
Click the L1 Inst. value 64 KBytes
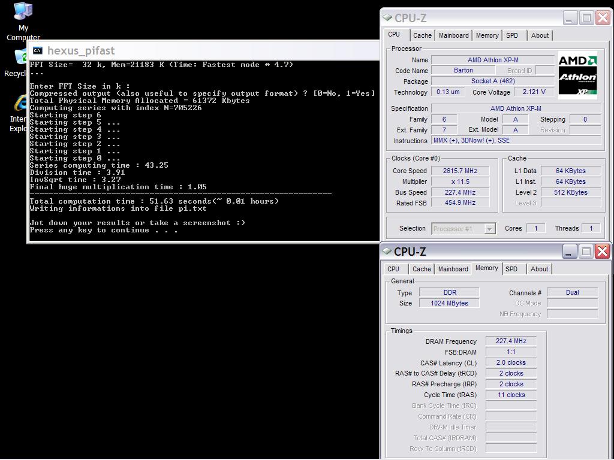[x=571, y=181]
